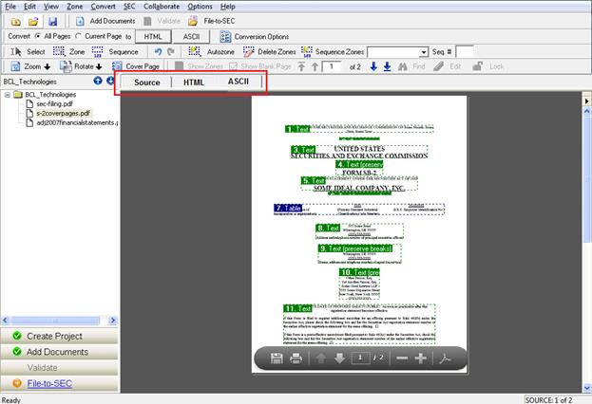592x404 pixels.
Task: Open the Help menu
Action: 228,7
